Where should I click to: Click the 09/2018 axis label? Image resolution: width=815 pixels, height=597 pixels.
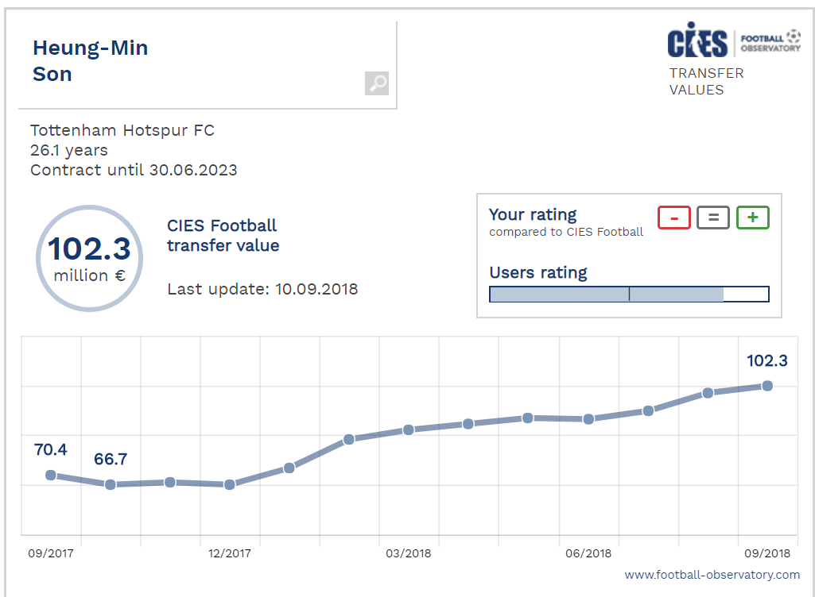tap(767, 553)
